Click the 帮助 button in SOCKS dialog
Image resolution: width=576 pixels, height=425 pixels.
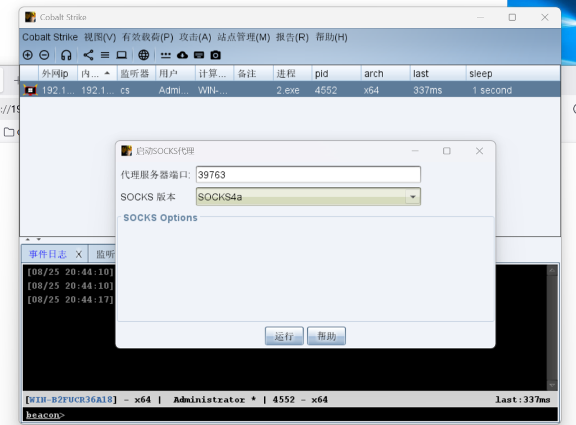(327, 336)
